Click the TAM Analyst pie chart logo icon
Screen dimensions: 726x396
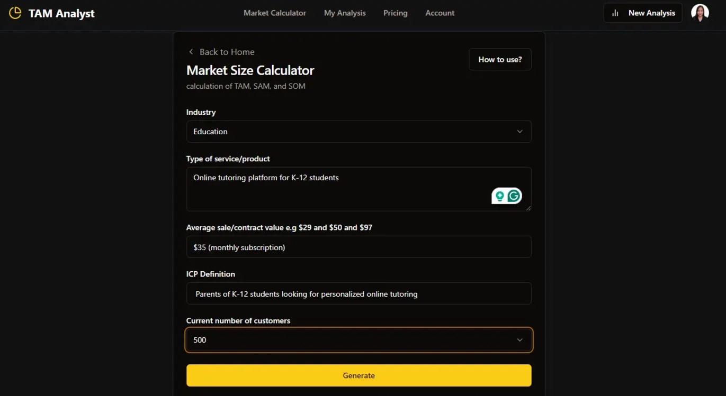coord(15,13)
